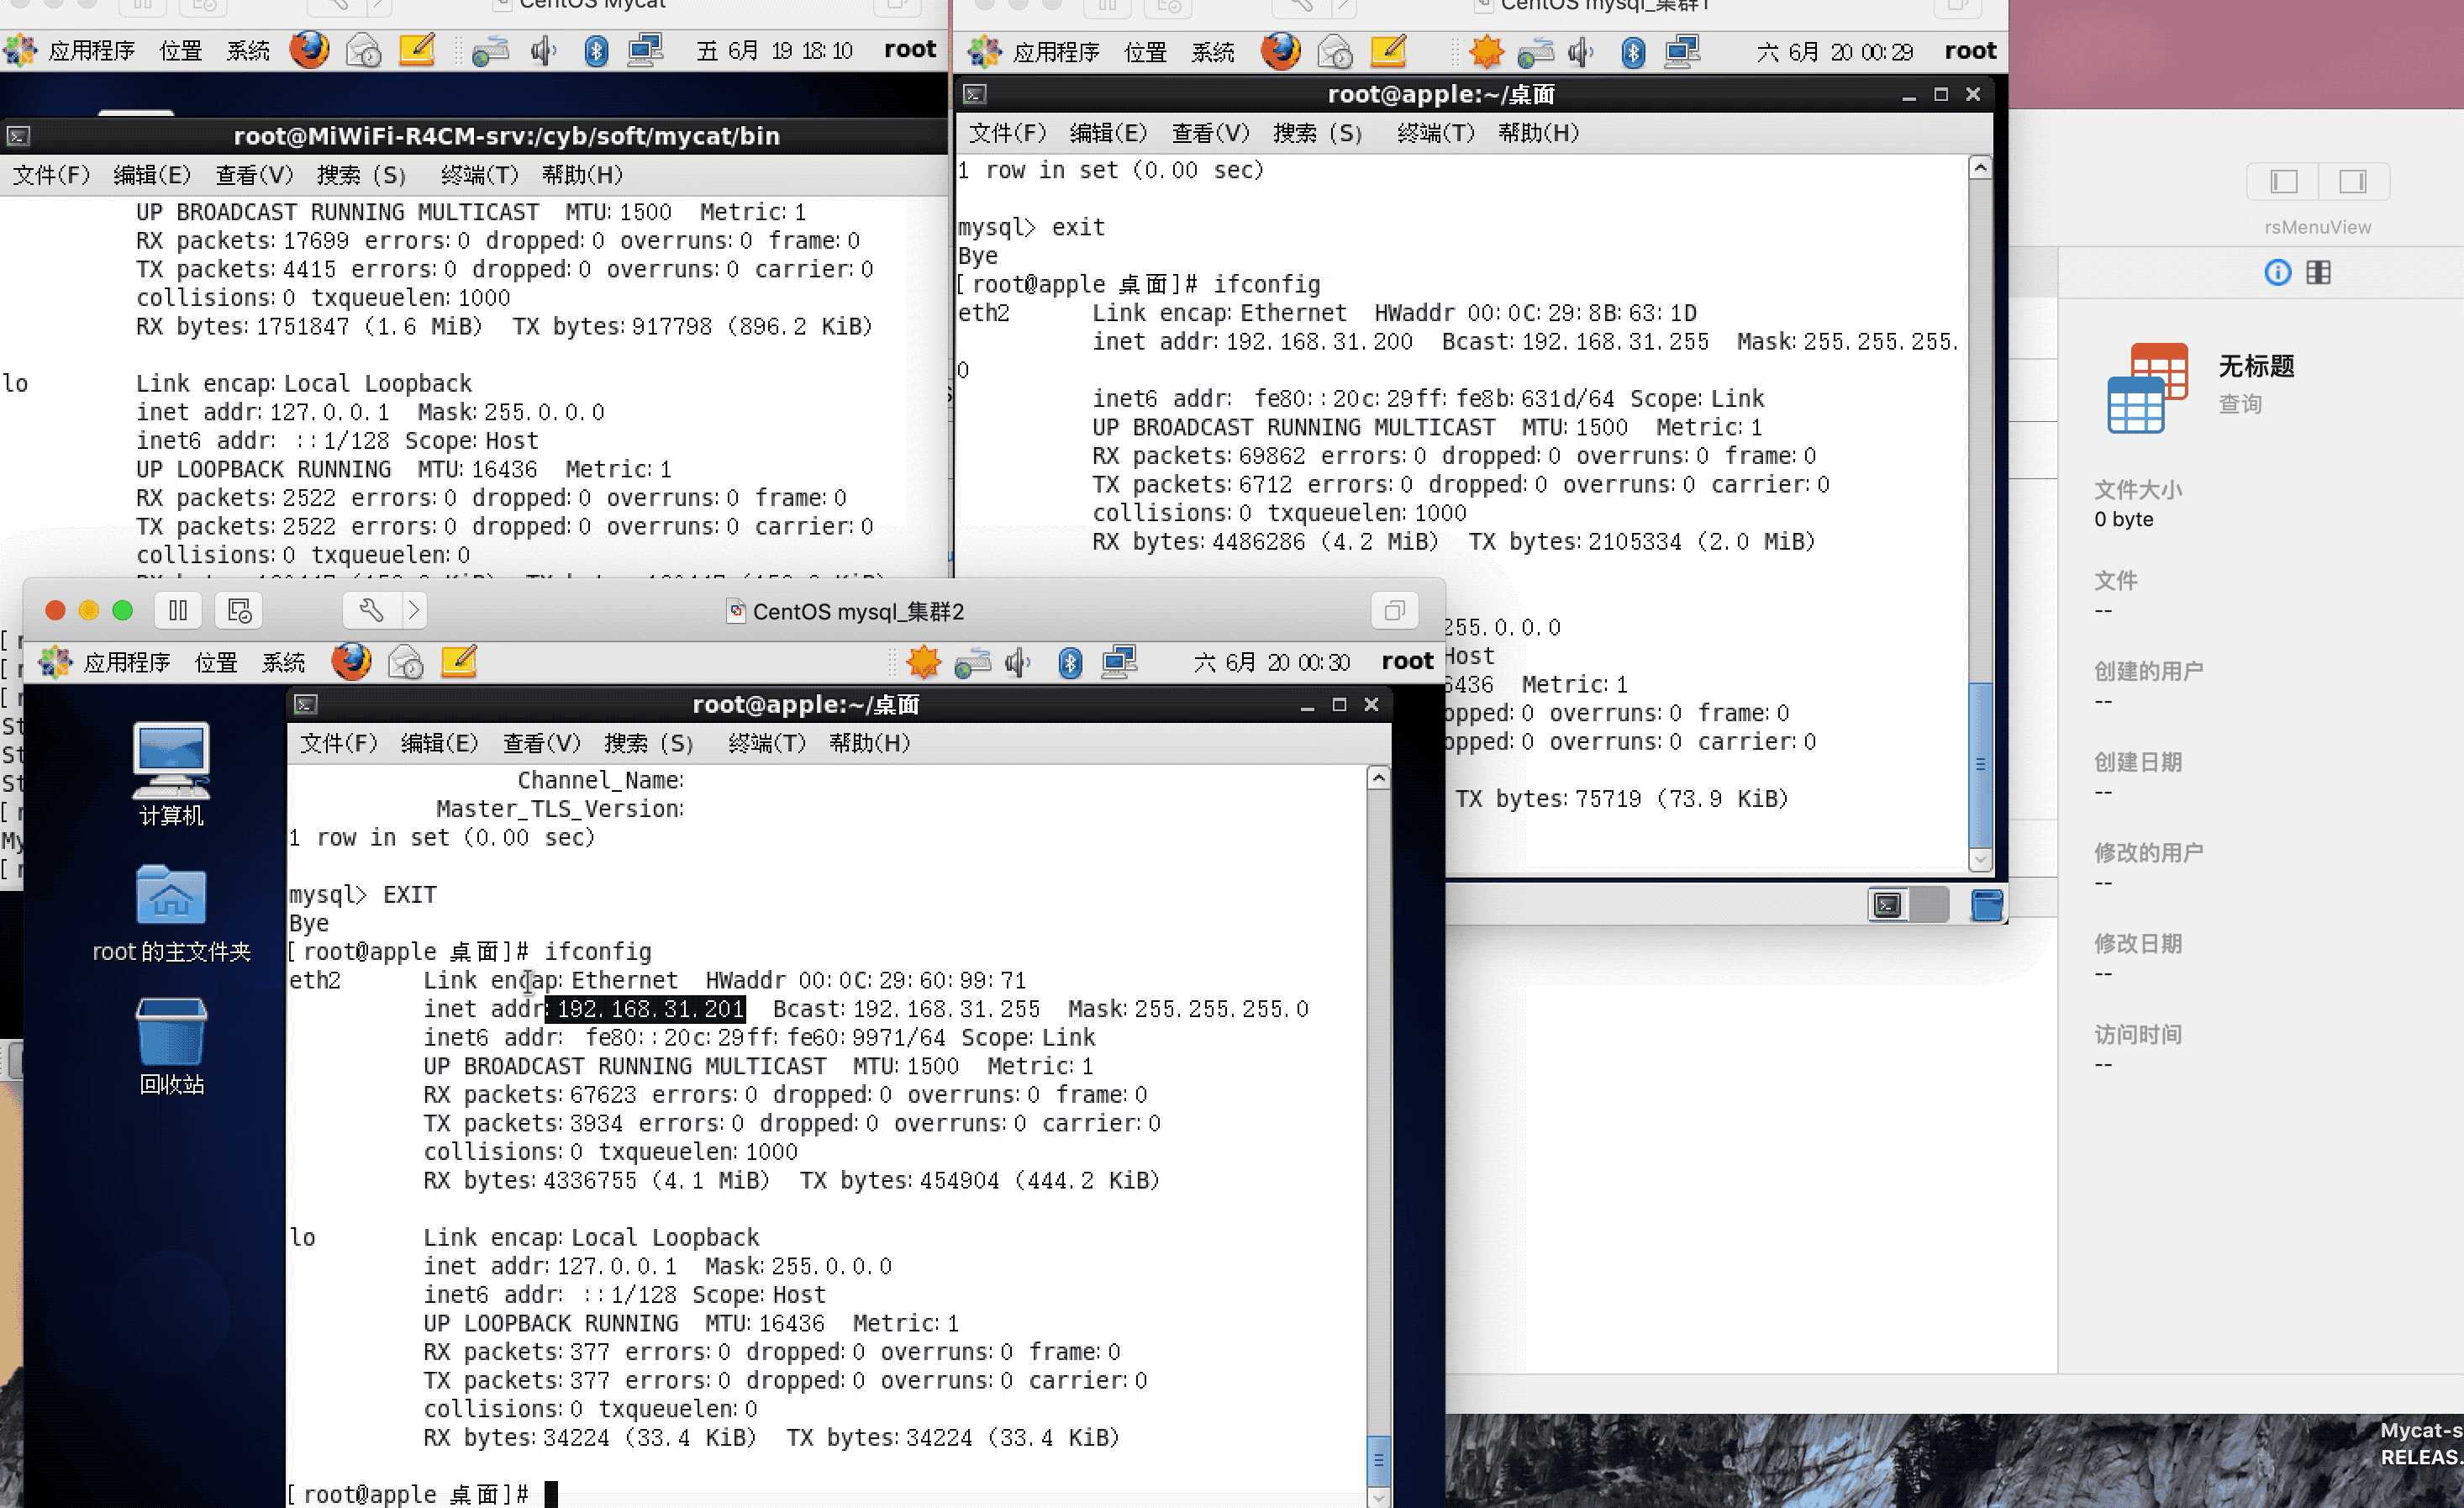
Task: Open 查看(V) menu in the mysql_集群2 terminal
Action: click(x=542, y=743)
